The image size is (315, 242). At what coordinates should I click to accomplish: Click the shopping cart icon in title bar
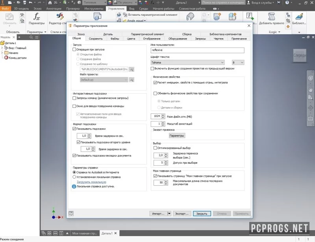[x=279, y=3]
